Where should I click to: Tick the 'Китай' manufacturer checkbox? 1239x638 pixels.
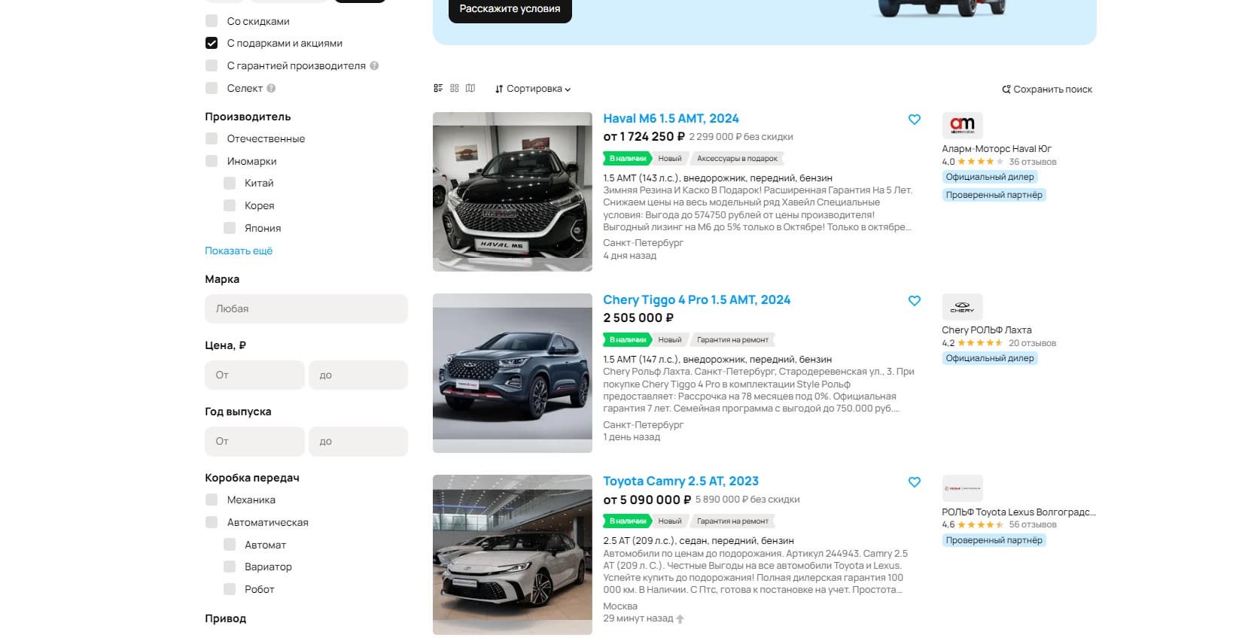(x=230, y=184)
